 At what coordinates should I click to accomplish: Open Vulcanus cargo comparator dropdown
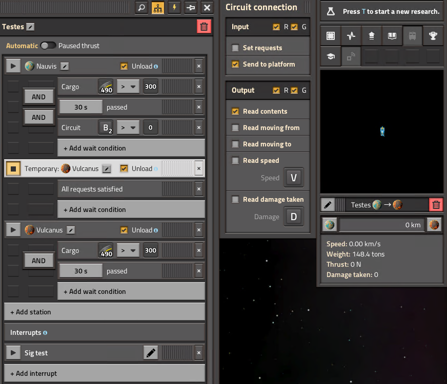tap(128, 250)
